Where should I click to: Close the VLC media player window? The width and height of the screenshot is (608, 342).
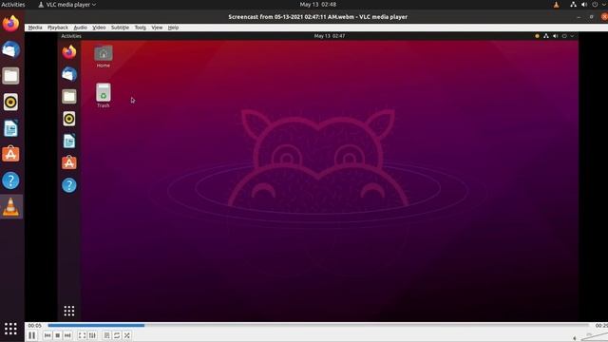(604, 17)
